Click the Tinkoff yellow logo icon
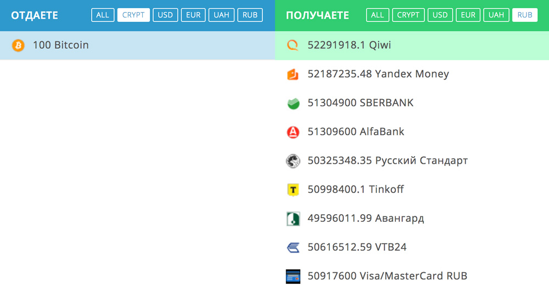This screenshot has height=293, width=549. (x=293, y=190)
